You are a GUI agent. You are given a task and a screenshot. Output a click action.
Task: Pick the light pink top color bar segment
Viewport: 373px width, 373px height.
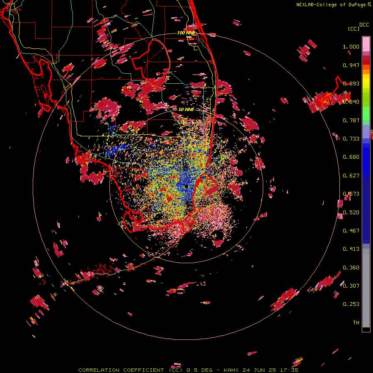pos(366,44)
